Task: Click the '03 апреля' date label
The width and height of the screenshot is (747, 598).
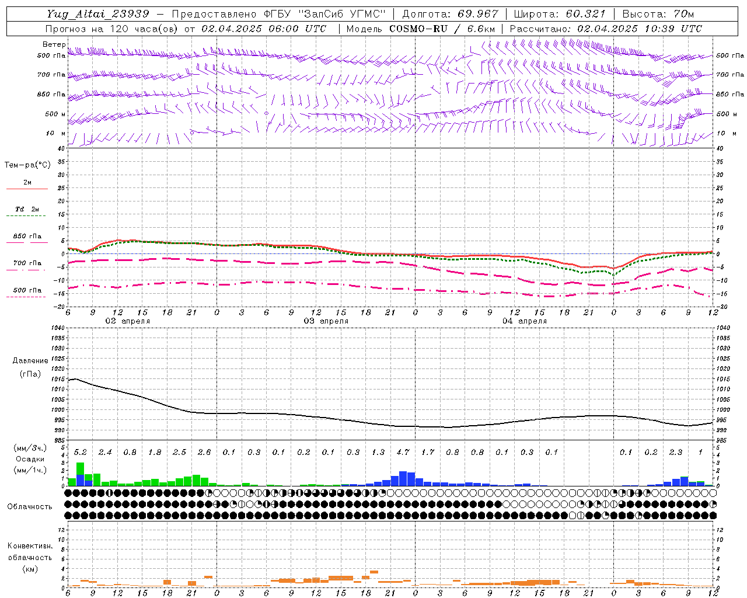Action: tap(326, 321)
